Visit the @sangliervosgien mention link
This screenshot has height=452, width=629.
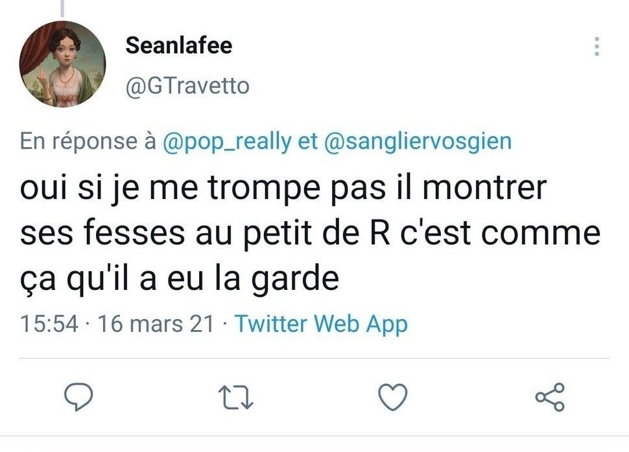[x=416, y=141]
